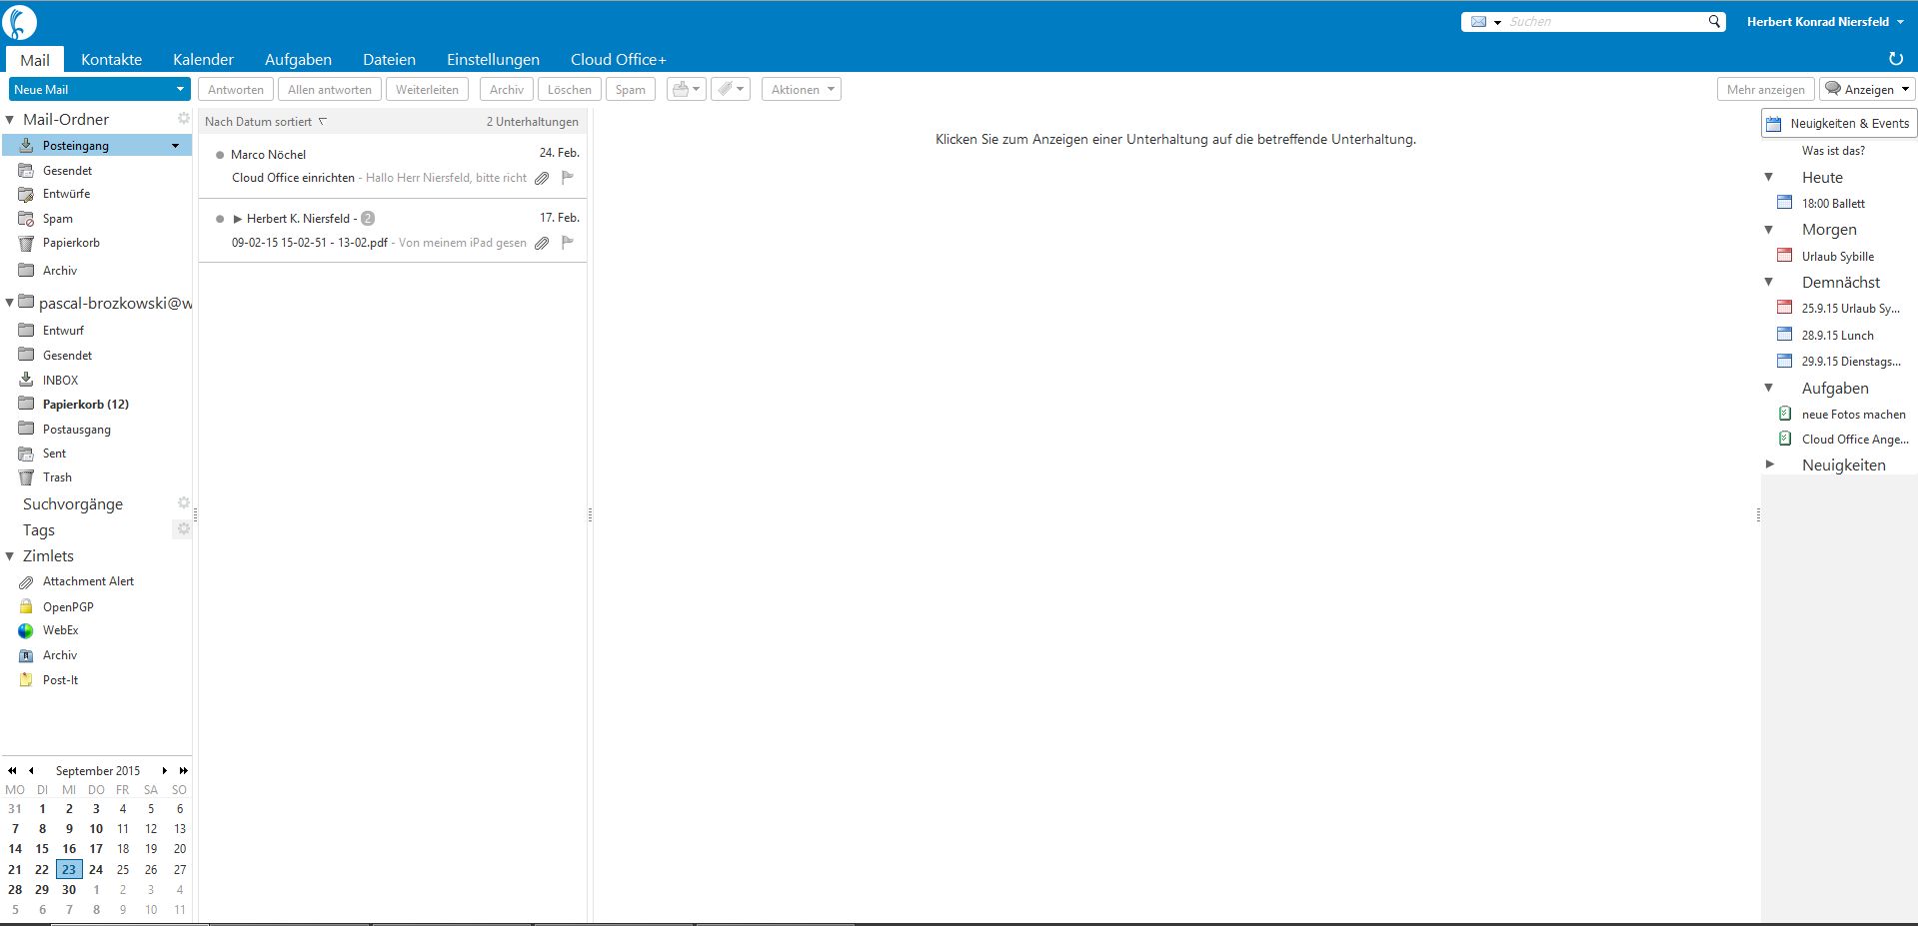Click the Nach Datum sortiert header
Viewport: 1918px width, 926px height.
(266, 122)
